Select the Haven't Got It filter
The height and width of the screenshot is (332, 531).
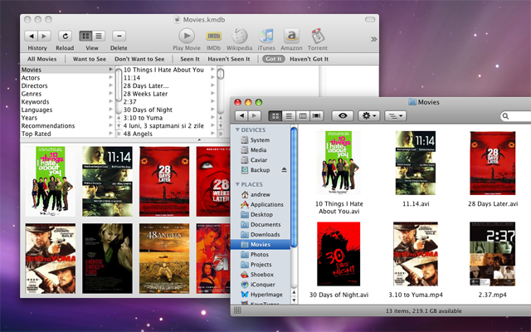[309, 59]
